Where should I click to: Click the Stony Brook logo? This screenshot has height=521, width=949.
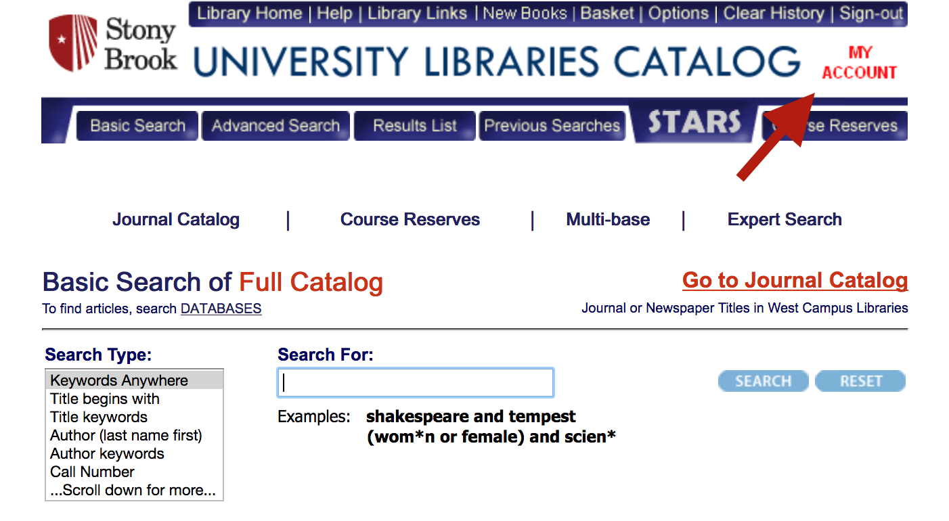pyautogui.click(x=113, y=43)
